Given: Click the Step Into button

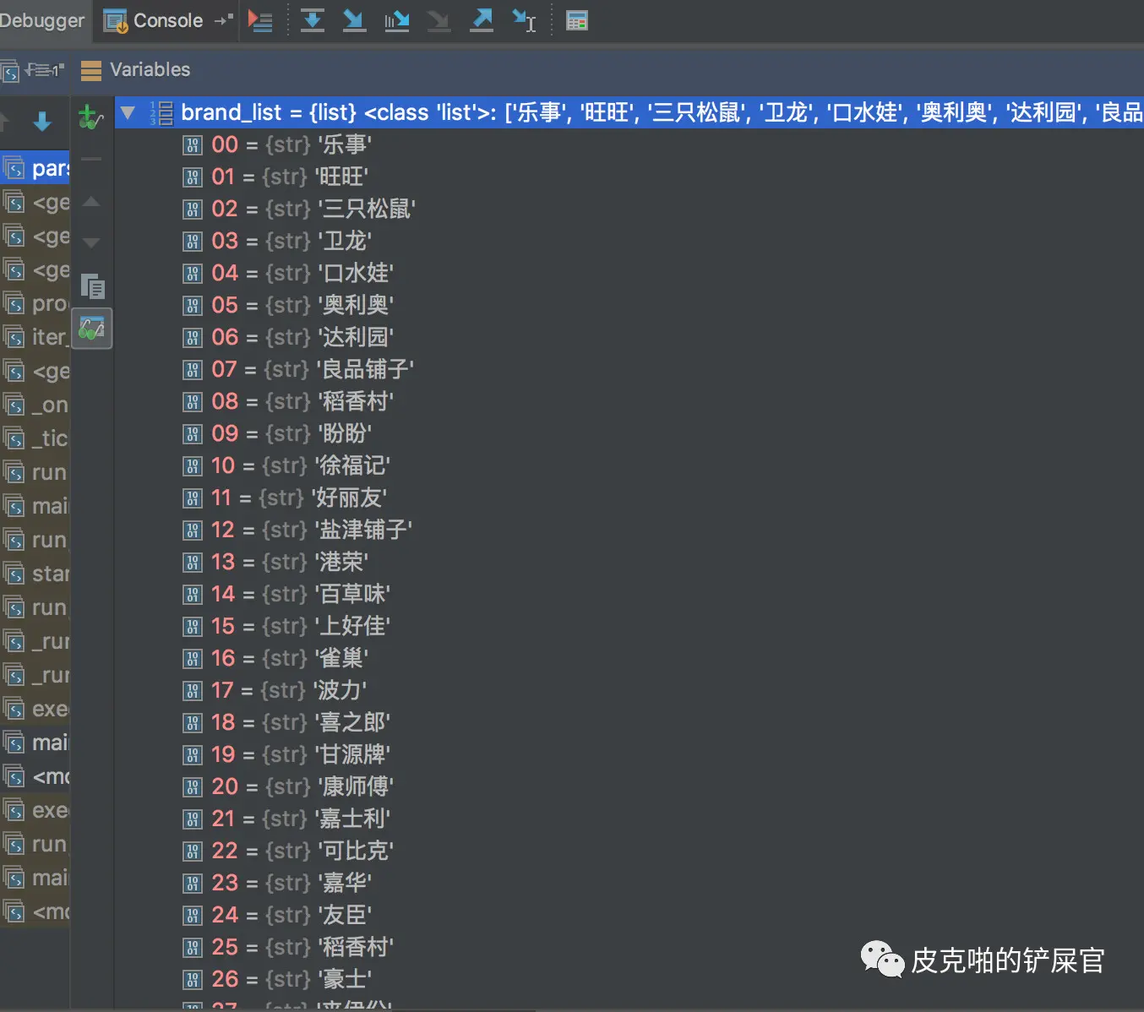Looking at the screenshot, I should tap(354, 20).
